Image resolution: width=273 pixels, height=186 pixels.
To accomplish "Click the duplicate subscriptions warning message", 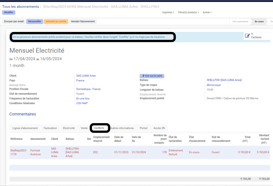I will [x=89, y=37].
